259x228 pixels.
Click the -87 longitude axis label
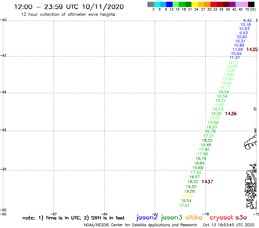[54, 214]
